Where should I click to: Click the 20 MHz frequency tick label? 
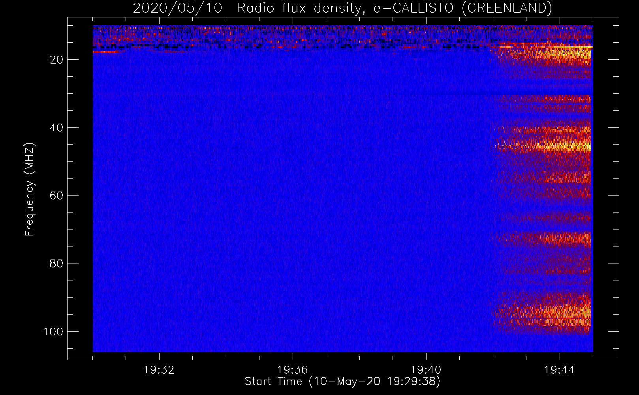(x=56, y=60)
